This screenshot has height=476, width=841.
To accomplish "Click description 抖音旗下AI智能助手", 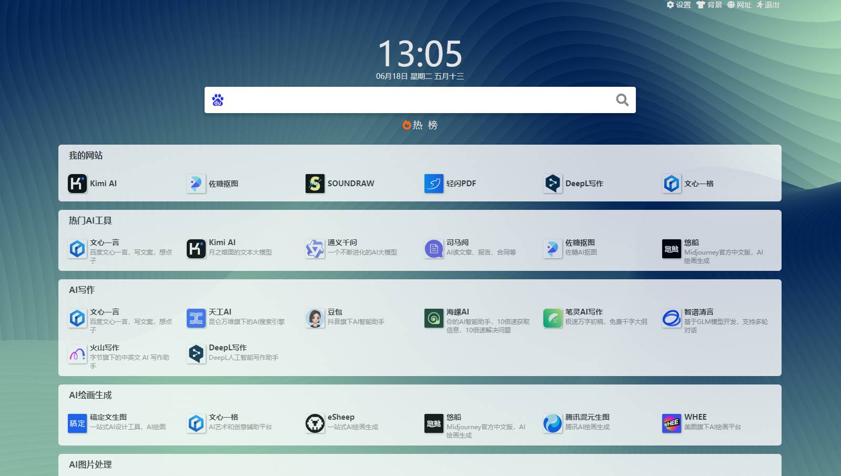I will 356,322.
